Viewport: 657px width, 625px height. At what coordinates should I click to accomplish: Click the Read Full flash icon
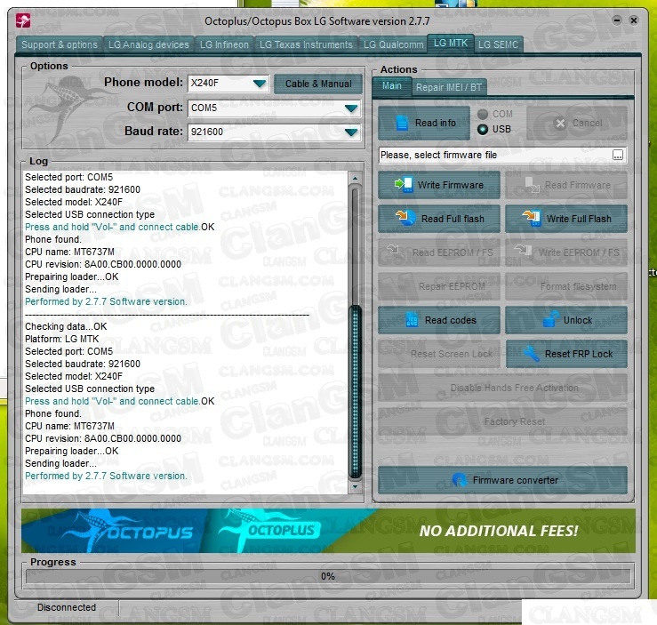(x=405, y=218)
